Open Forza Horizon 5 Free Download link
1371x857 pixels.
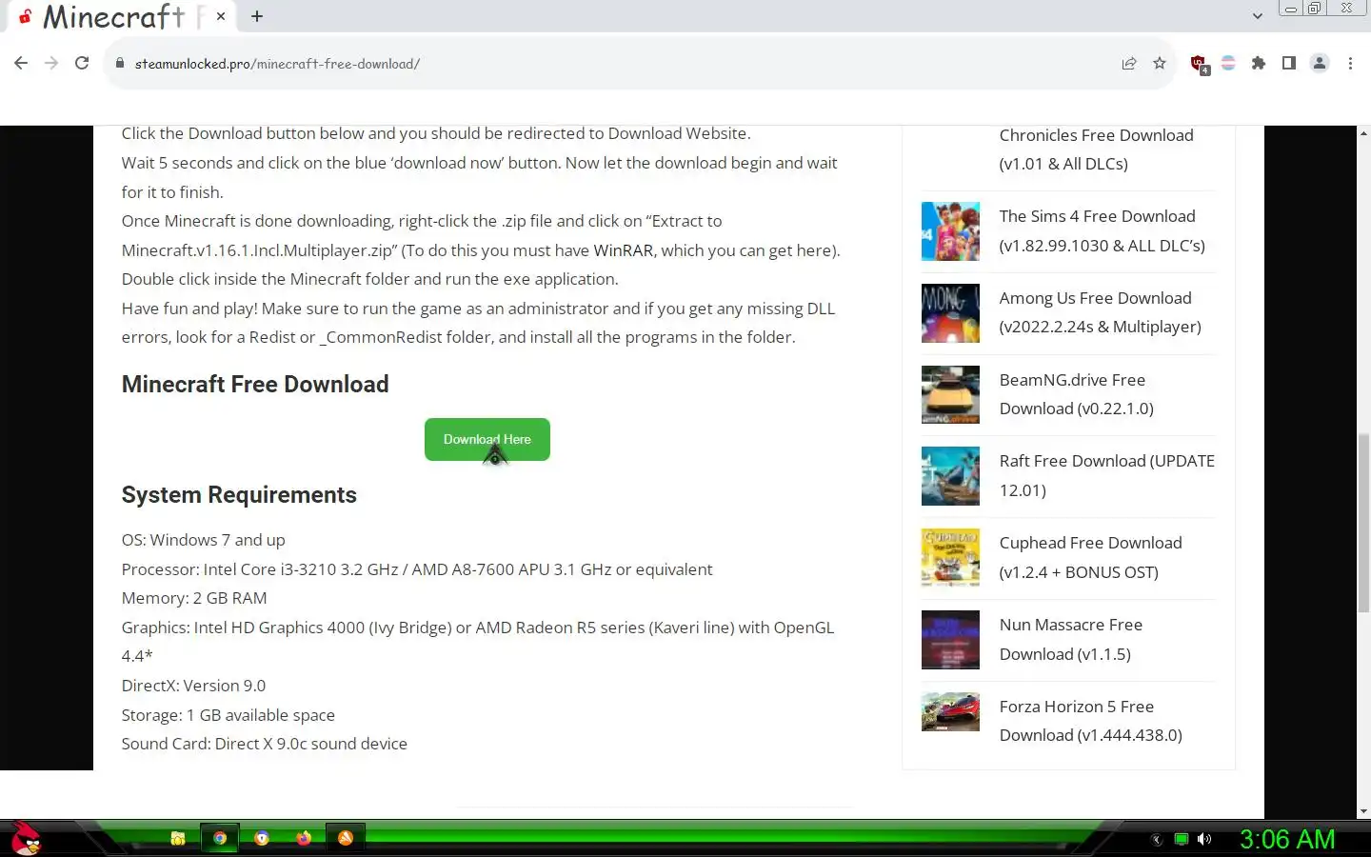1091,721
